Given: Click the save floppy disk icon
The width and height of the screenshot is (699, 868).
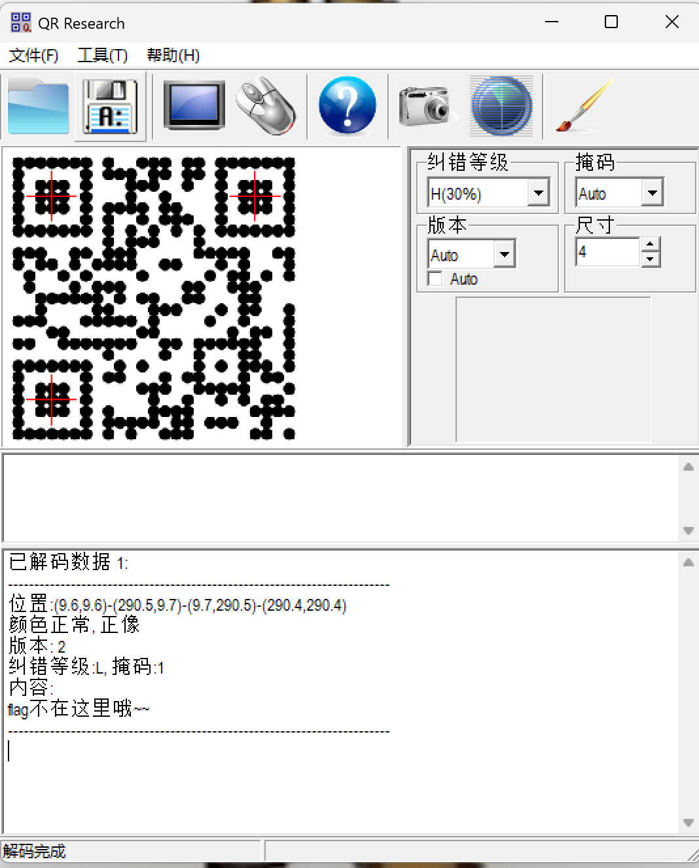Looking at the screenshot, I should [x=110, y=106].
